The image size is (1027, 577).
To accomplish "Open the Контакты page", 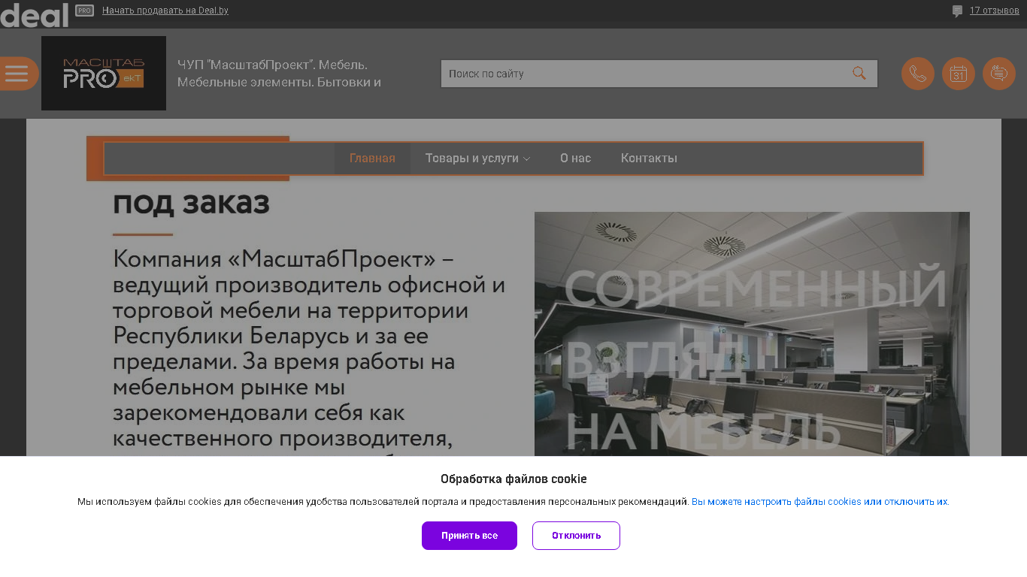I will (649, 158).
